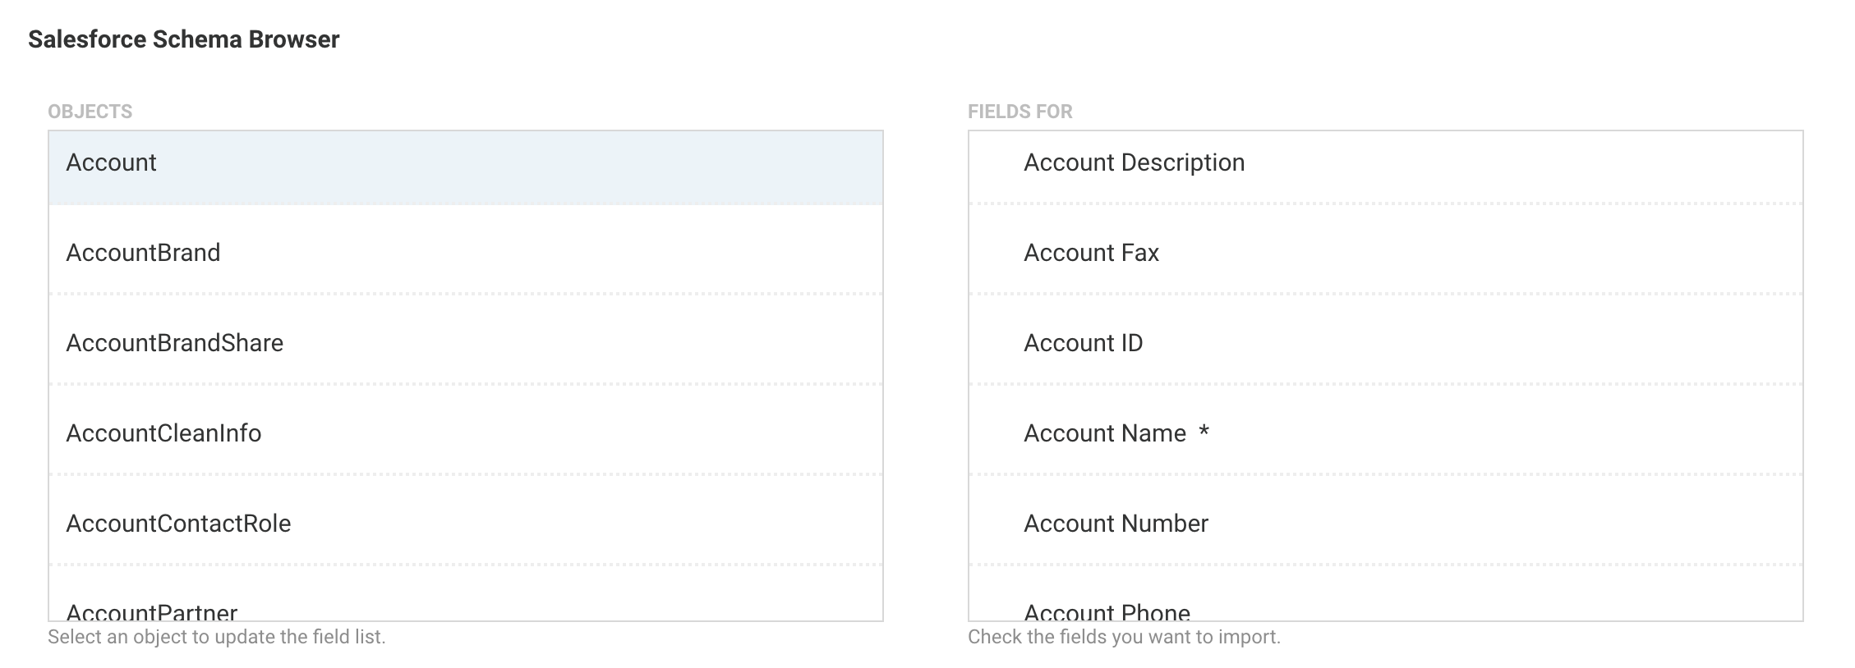1855x668 pixels.
Task: Select the partially visible AccountPartner object
Action: (152, 611)
